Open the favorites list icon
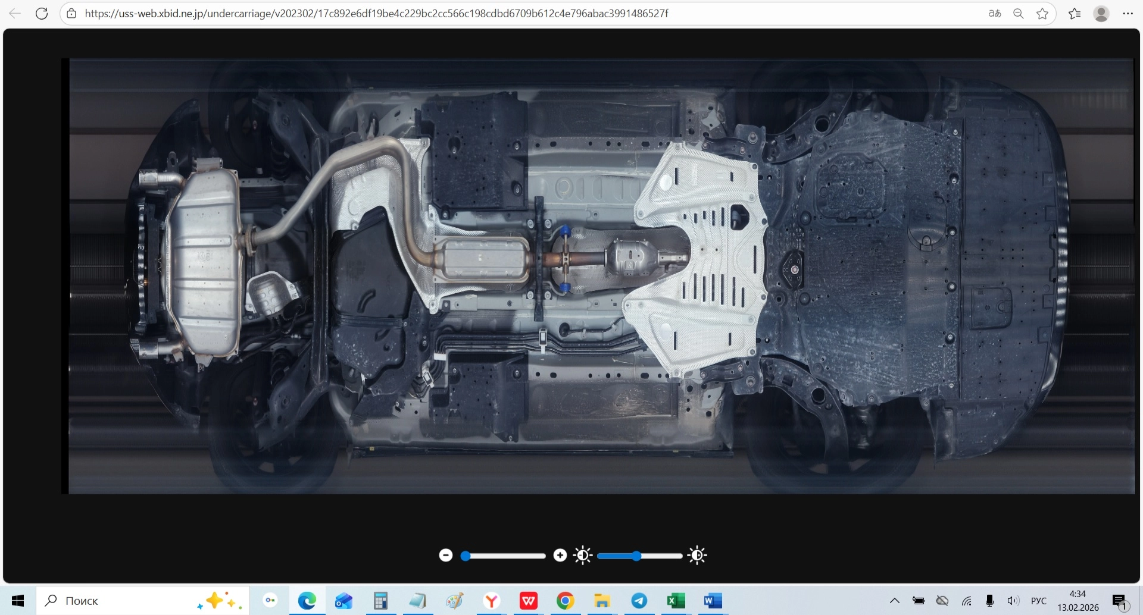 1075,13
